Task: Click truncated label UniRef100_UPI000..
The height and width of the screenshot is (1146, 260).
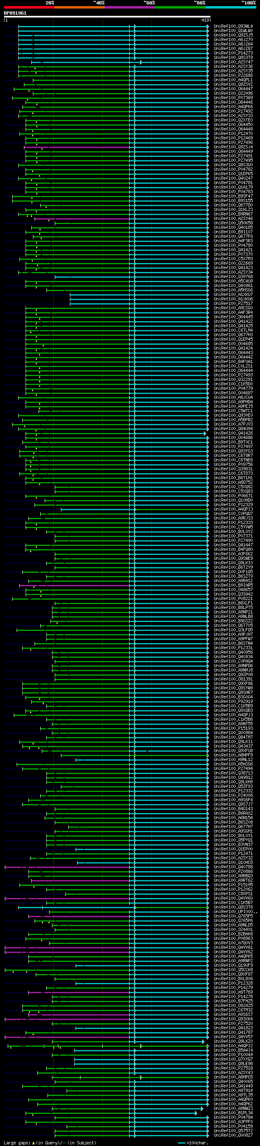Action: 235,911
